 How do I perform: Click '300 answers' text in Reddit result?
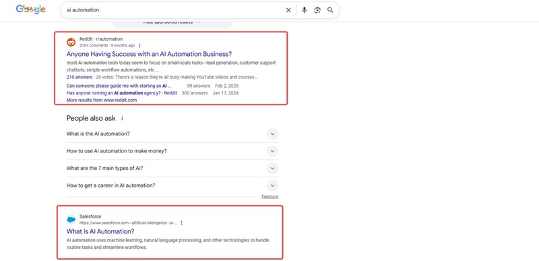coord(195,93)
